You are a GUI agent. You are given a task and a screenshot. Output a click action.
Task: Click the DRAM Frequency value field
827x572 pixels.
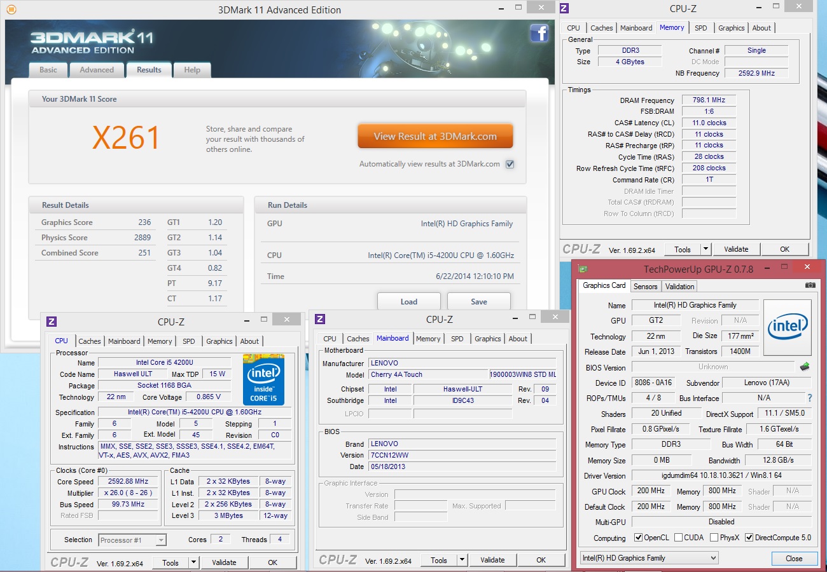709,100
